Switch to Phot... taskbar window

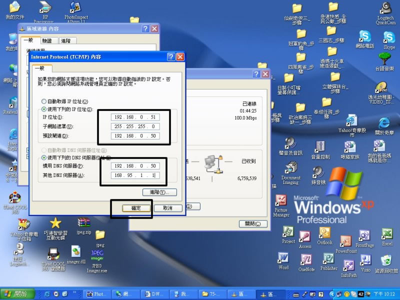tap(97, 294)
